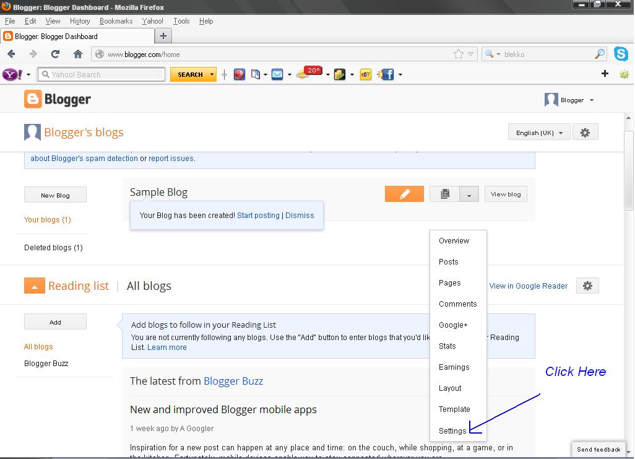Open a new browser tab with plus
Screen dimensions: 635x459
163,36
